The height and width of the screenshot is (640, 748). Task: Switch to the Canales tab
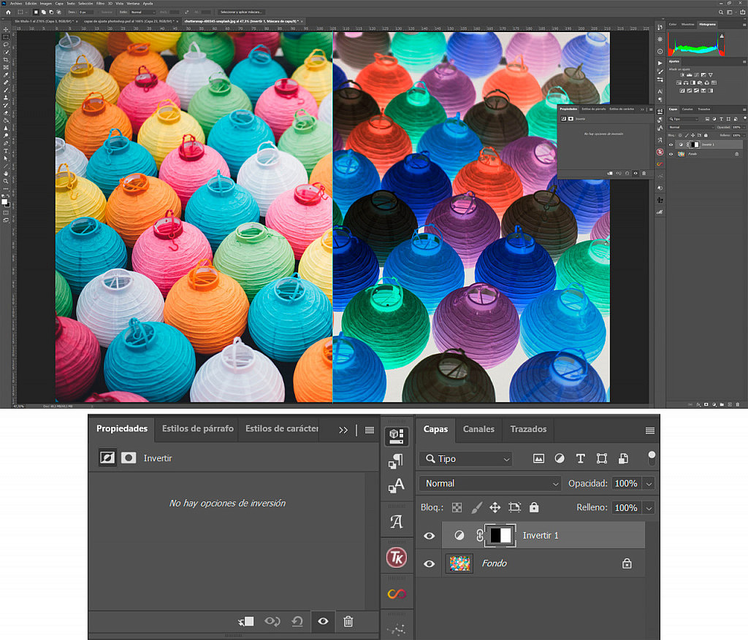click(x=478, y=429)
